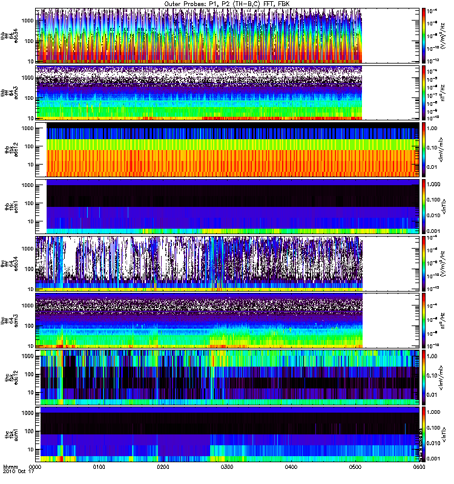Click the "thc fbk scm1" y-axis label
This screenshot has width=454, height=484.
pos(12,434)
